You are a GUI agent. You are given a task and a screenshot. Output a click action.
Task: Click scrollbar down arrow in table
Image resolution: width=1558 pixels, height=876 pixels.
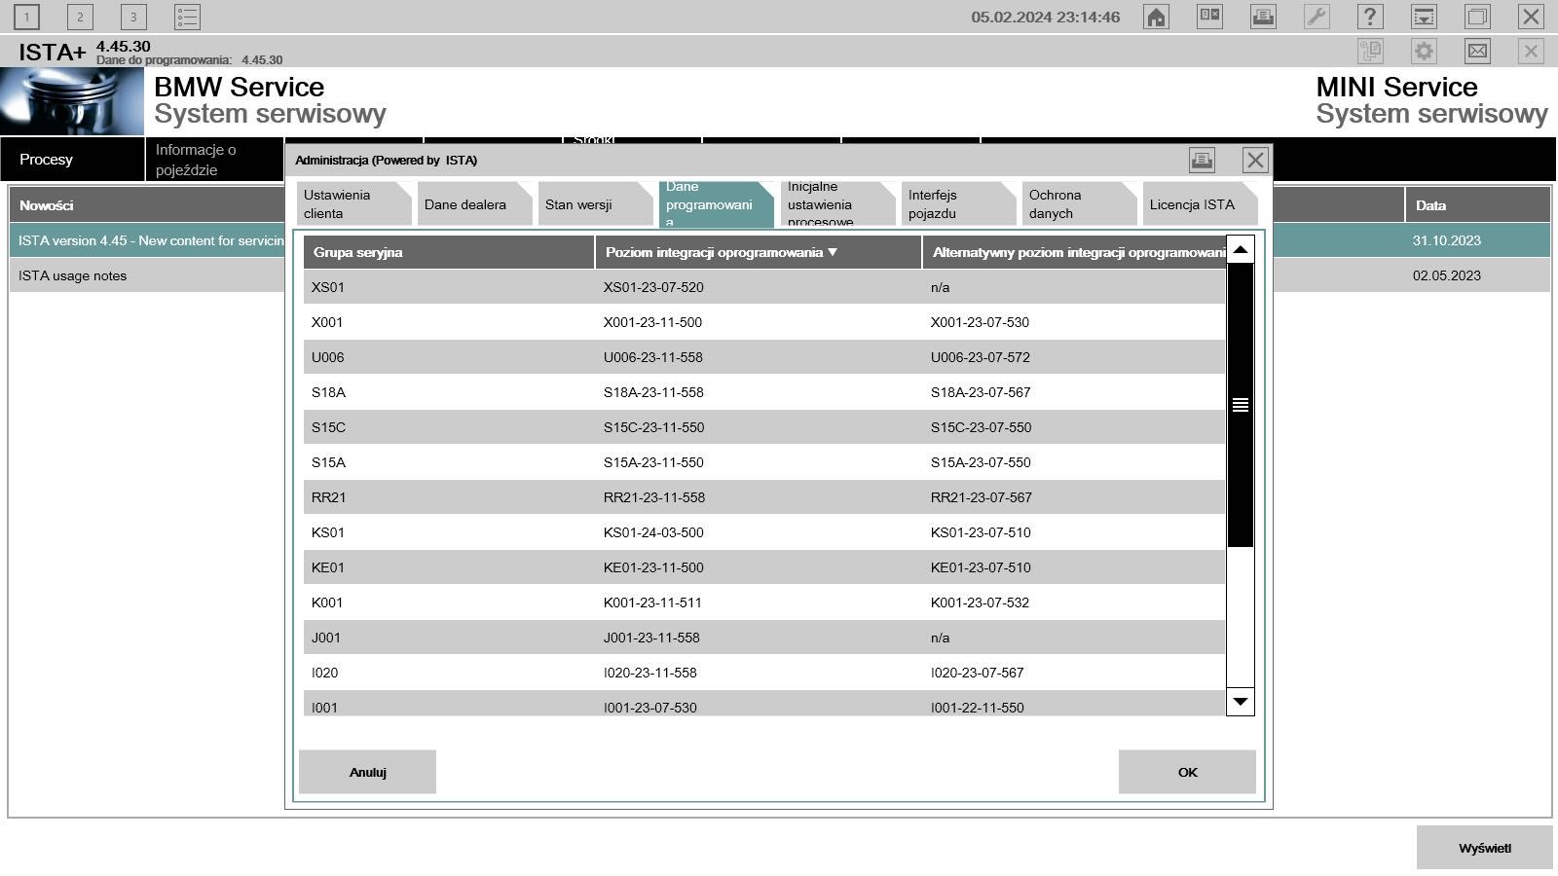coord(1240,701)
